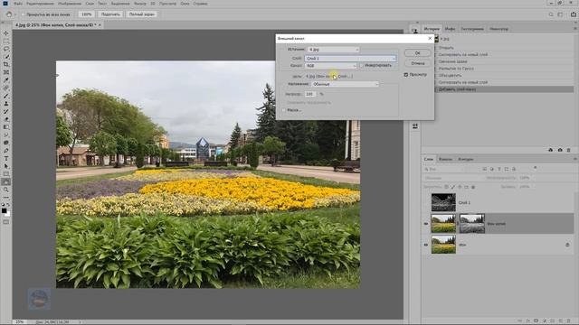Screen dimensions: 579x325
Task: Select the Hand tool in toolbar
Action: [6, 181]
